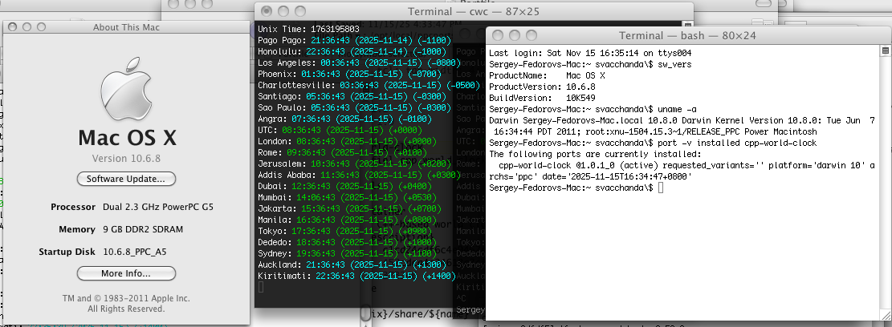Click the Sydney time row
Image resolution: width=892 pixels, height=327 pixels.
click(347, 254)
